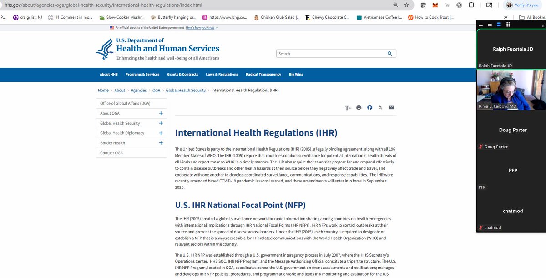The width and height of the screenshot is (546, 278).
Task: Expand Global Health Diplomacy plus icon
Action: click(161, 133)
